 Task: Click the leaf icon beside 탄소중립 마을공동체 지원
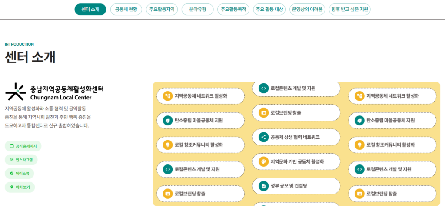pos(167,120)
